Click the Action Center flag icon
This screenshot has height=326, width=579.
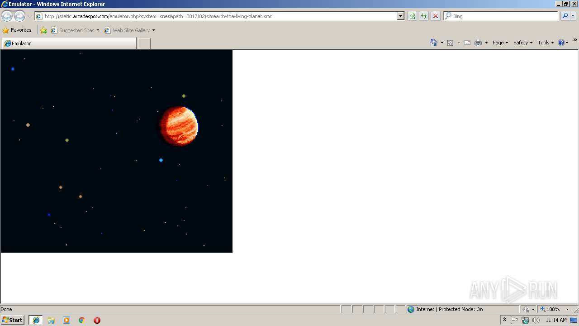[514, 320]
